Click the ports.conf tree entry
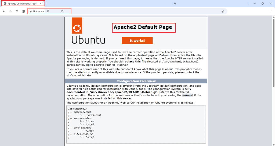 point(94,115)
